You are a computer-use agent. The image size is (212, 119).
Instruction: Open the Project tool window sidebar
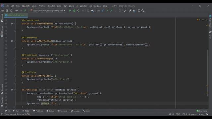[x=2, y=18]
